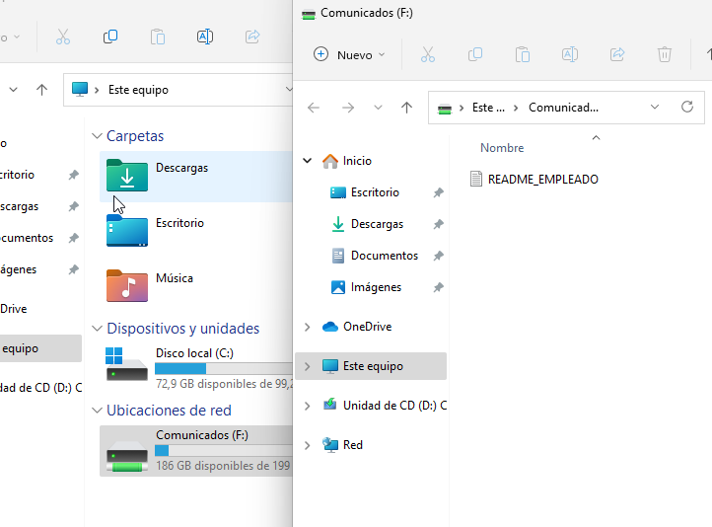Select Documentos in the navigation pane
Viewport: 712px width, 527px height.
(x=384, y=256)
